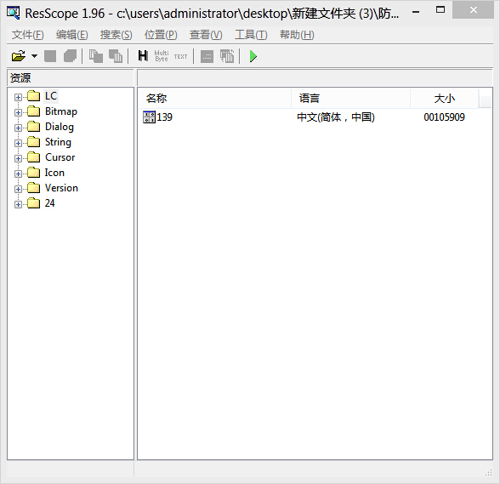Screen dimensions: 500x484
Task: Click the green run arrow icon
Action: [x=253, y=56]
